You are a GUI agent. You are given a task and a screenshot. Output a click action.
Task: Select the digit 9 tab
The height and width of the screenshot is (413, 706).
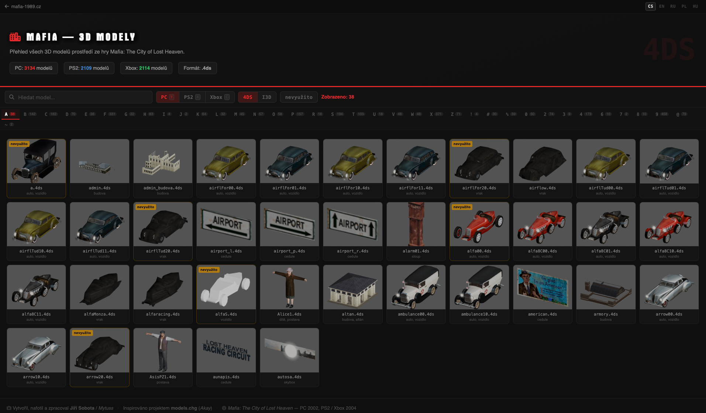662,114
